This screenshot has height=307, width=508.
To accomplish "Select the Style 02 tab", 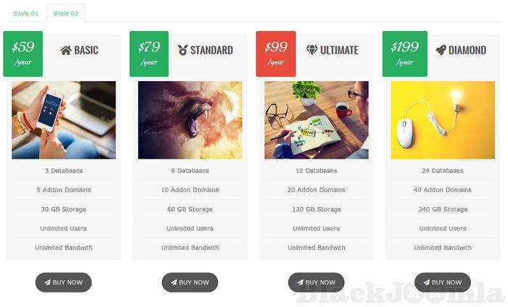I will 66,13.
